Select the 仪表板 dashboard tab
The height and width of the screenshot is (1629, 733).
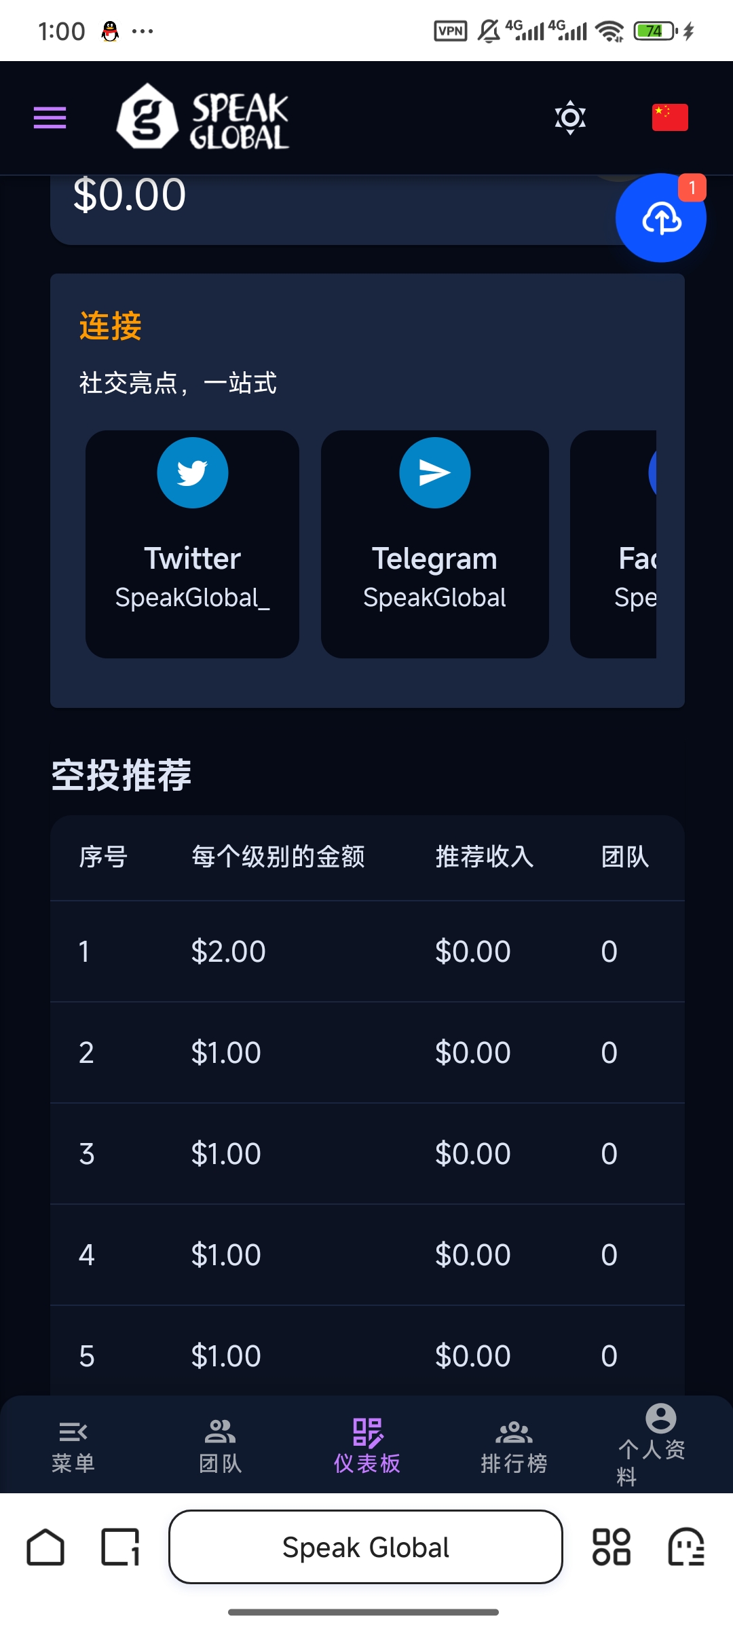[x=367, y=1446]
